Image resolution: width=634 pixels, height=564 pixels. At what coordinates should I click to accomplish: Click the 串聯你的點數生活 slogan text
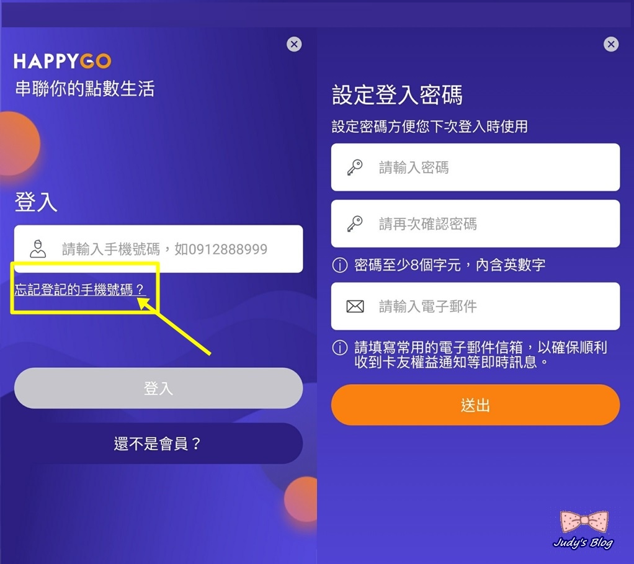click(84, 89)
